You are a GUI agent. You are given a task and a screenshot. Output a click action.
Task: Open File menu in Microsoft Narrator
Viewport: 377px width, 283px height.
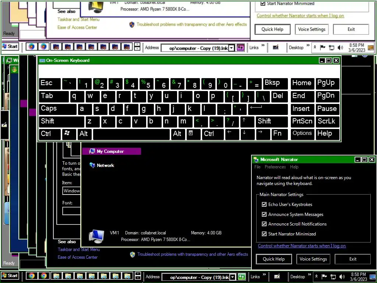coord(257,167)
